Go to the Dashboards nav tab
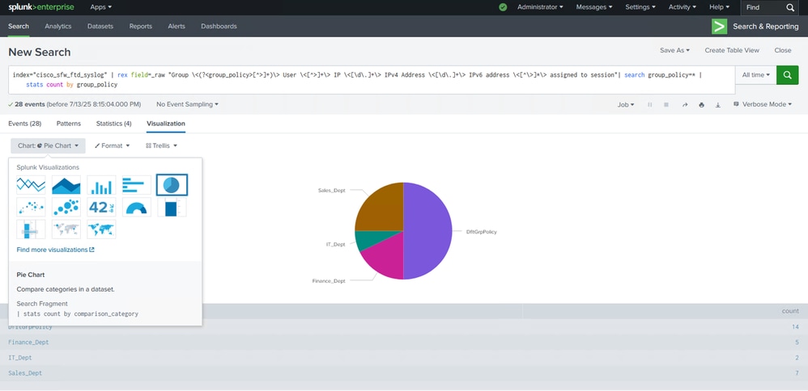This screenshot has height=391, width=808. (219, 26)
